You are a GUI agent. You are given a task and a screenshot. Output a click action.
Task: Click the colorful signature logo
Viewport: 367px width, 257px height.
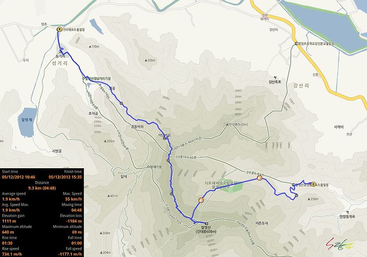pyautogui.click(x=340, y=245)
